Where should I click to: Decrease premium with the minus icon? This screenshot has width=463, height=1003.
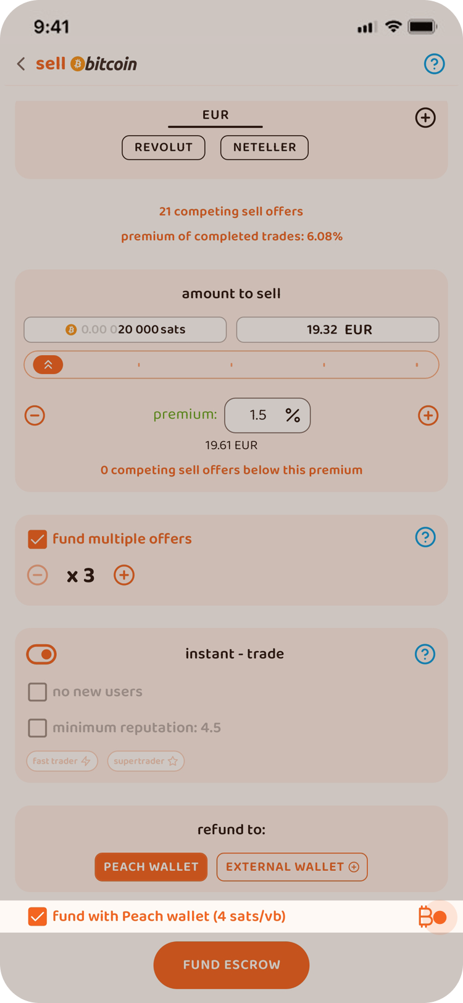pos(35,415)
